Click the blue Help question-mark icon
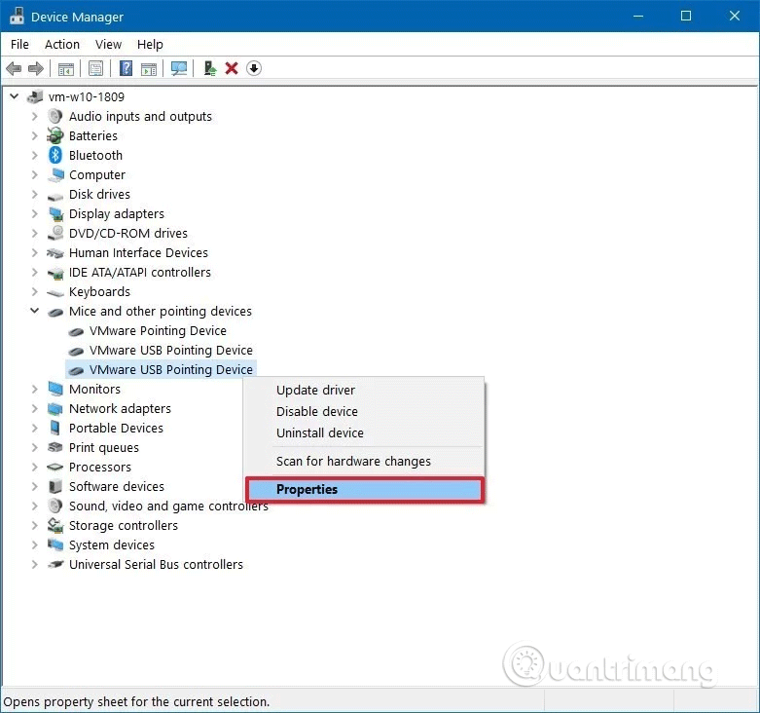The height and width of the screenshot is (713, 760). click(x=127, y=68)
